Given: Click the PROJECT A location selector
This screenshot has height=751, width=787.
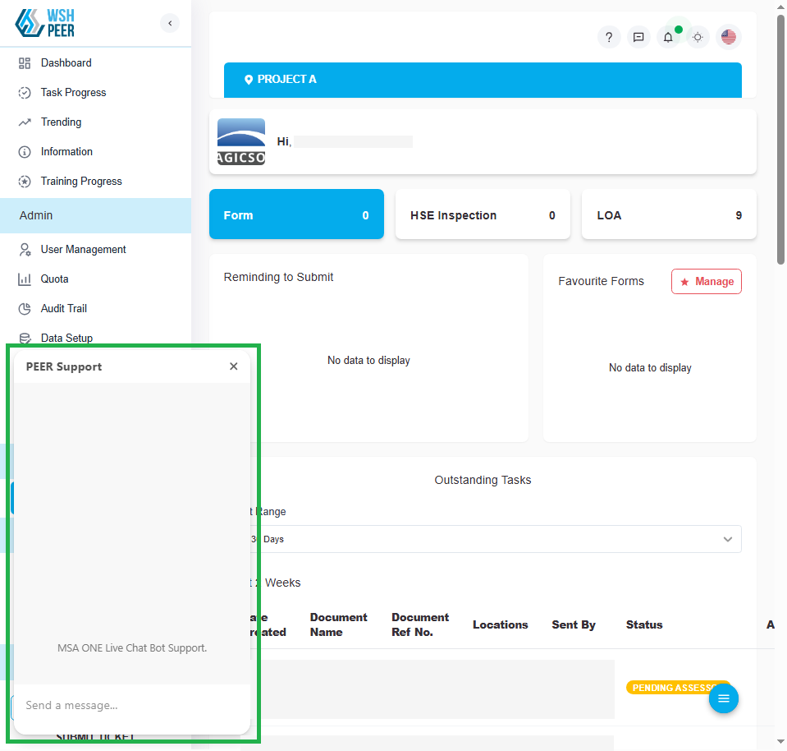Looking at the screenshot, I should point(482,80).
